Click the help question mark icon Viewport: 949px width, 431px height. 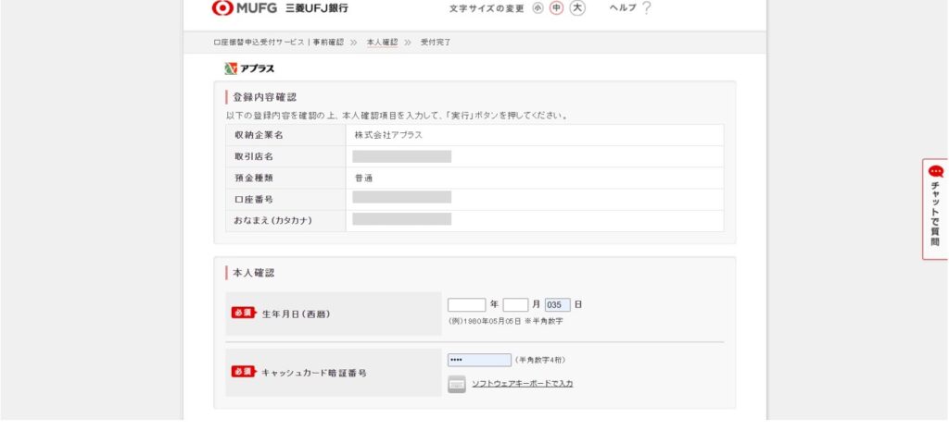(x=646, y=7)
